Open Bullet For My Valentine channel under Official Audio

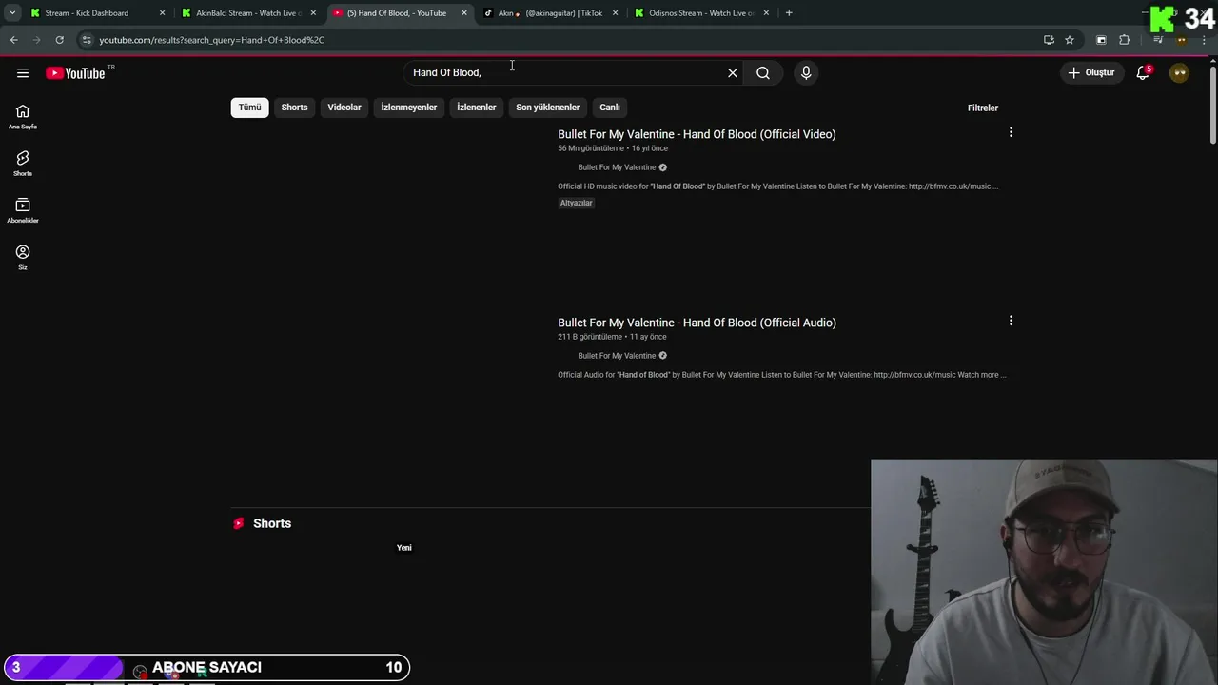click(617, 356)
